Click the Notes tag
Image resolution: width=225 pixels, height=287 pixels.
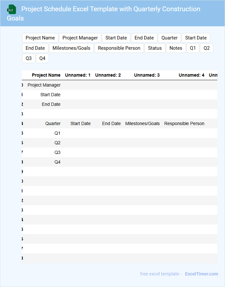tap(176, 48)
